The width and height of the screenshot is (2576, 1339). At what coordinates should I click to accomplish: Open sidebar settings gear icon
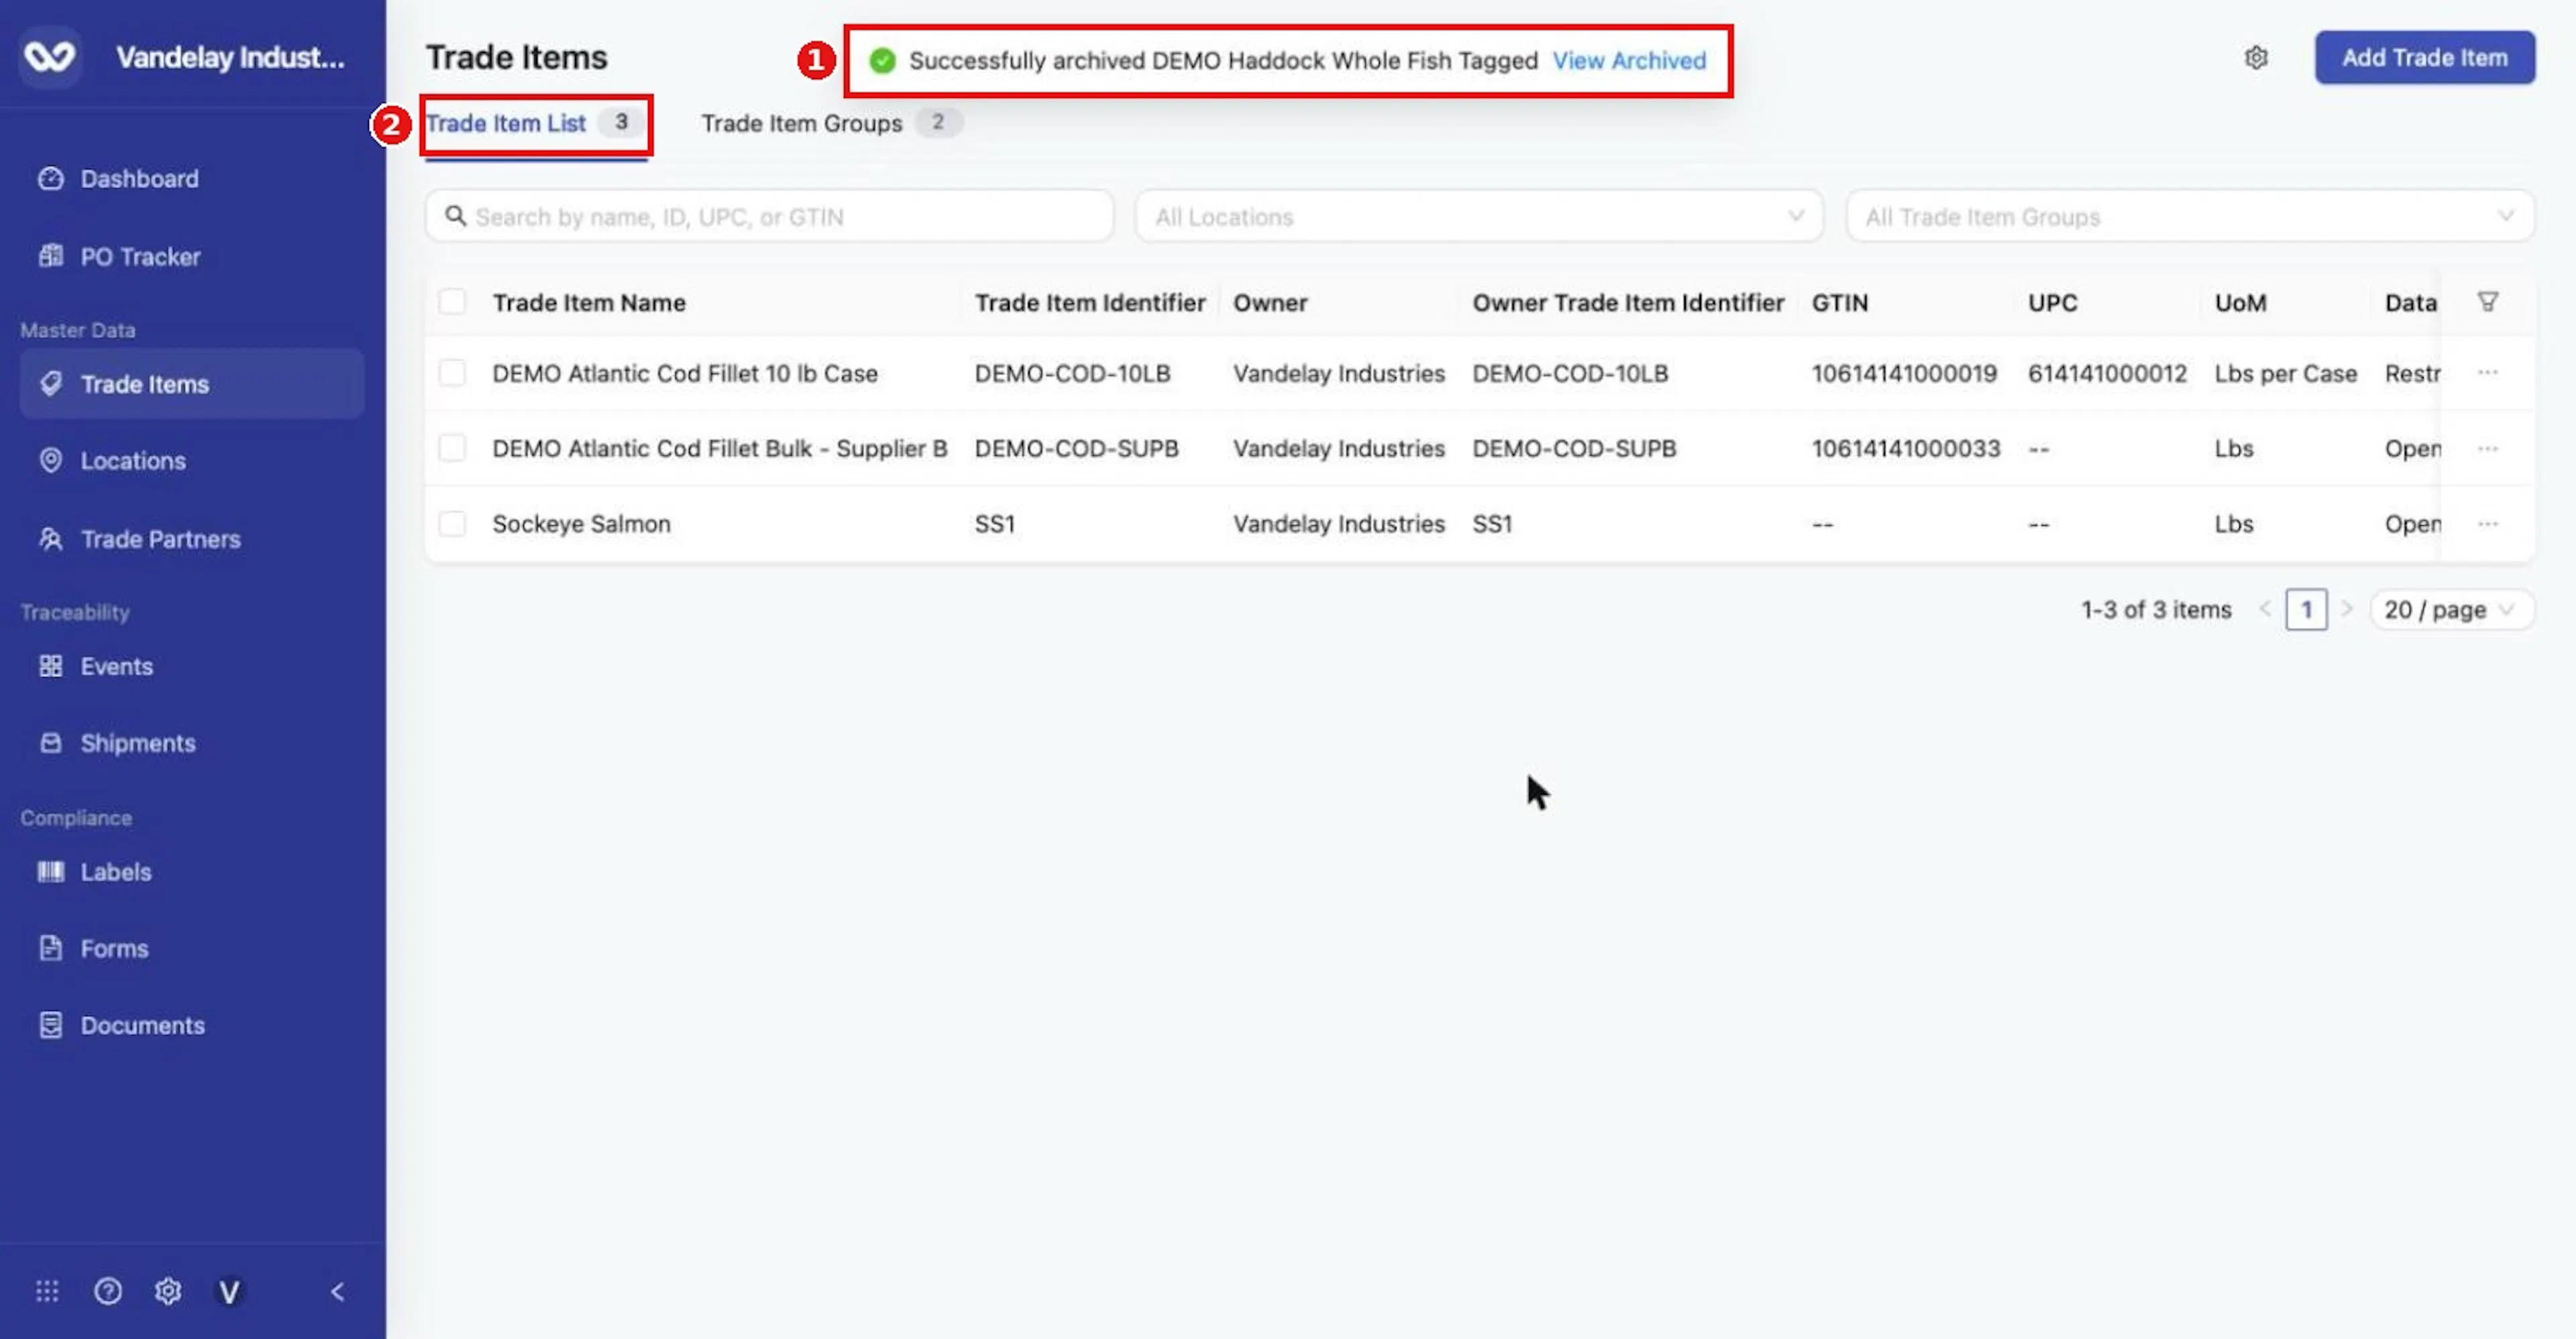168,1291
